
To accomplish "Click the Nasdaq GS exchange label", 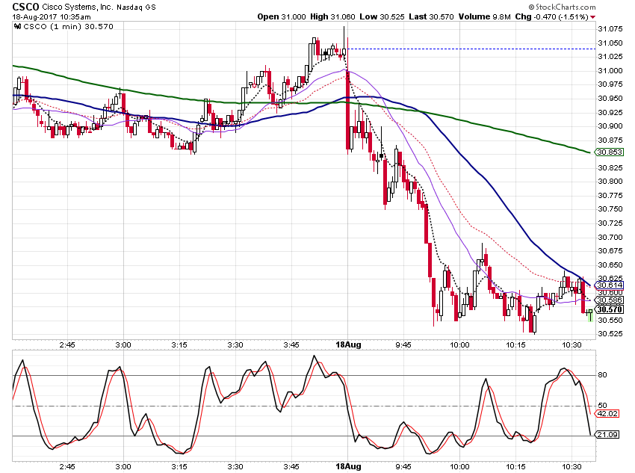I will (136, 7).
